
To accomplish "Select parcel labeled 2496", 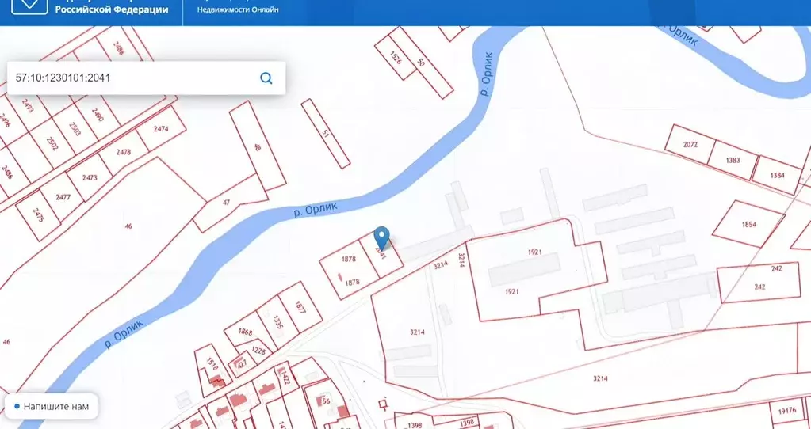I will pyautogui.click(x=6, y=121).
